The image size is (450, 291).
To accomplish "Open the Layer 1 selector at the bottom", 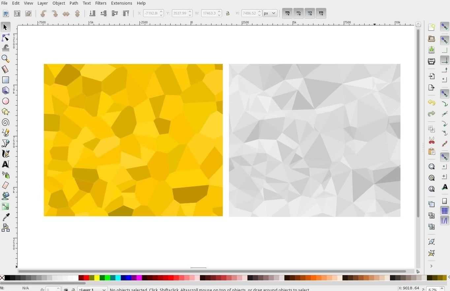I will click(x=92, y=289).
